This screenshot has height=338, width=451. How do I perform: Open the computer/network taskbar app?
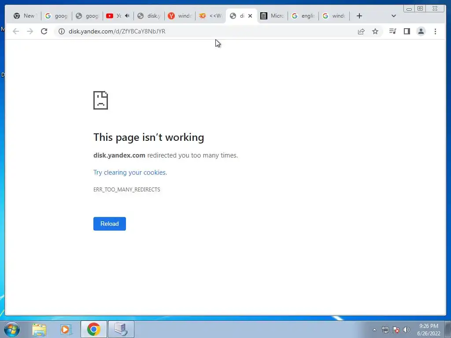click(x=121, y=329)
